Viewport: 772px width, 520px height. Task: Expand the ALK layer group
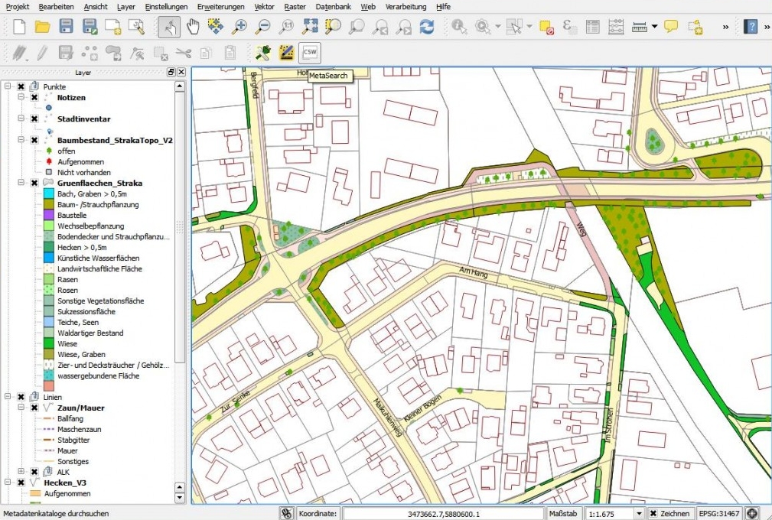(22, 472)
